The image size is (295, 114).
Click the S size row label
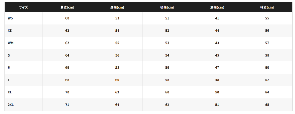(x=9, y=55)
